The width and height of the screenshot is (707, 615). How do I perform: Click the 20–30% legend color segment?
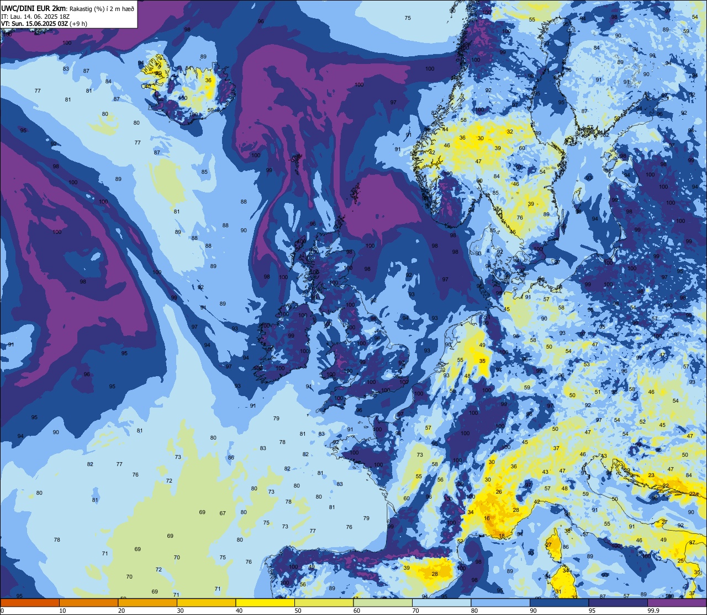point(147,602)
